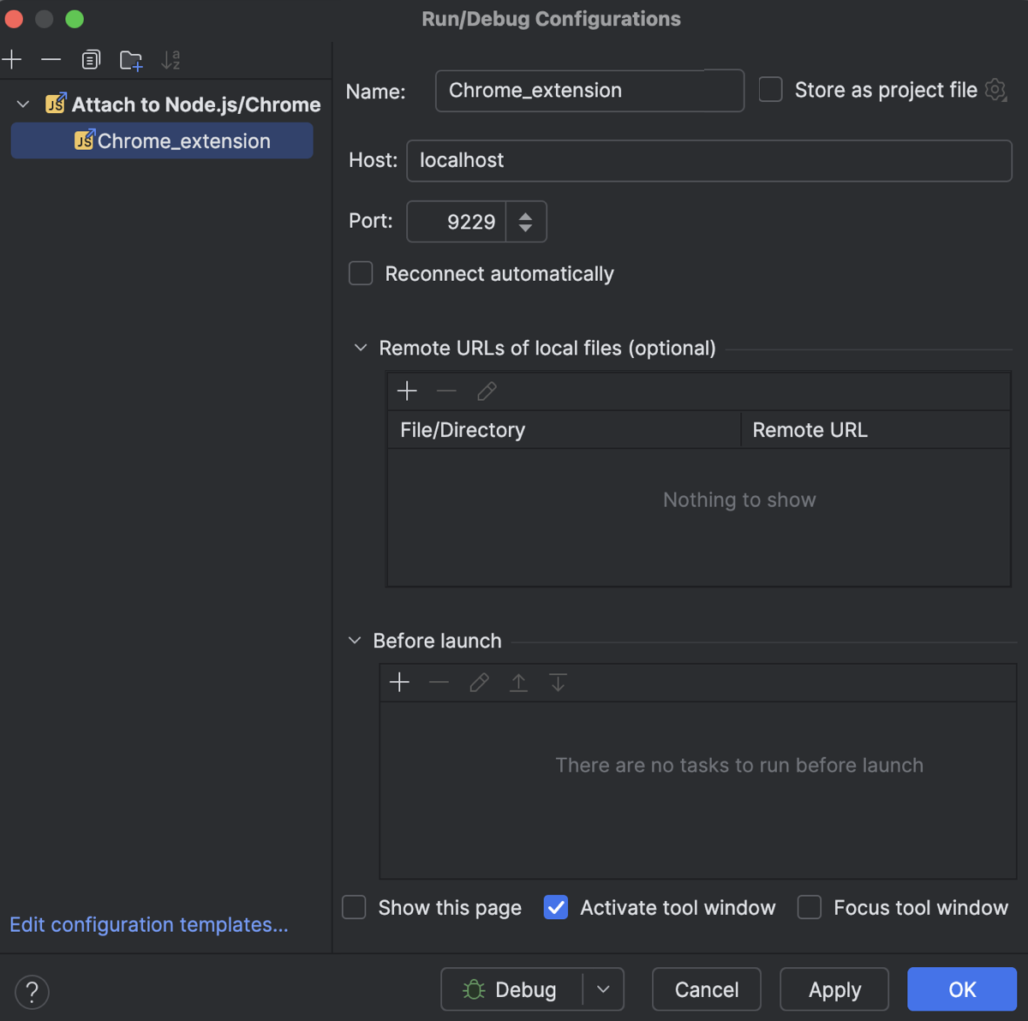Sort configurations alphabetically
This screenshot has width=1028, height=1021.
coord(172,60)
